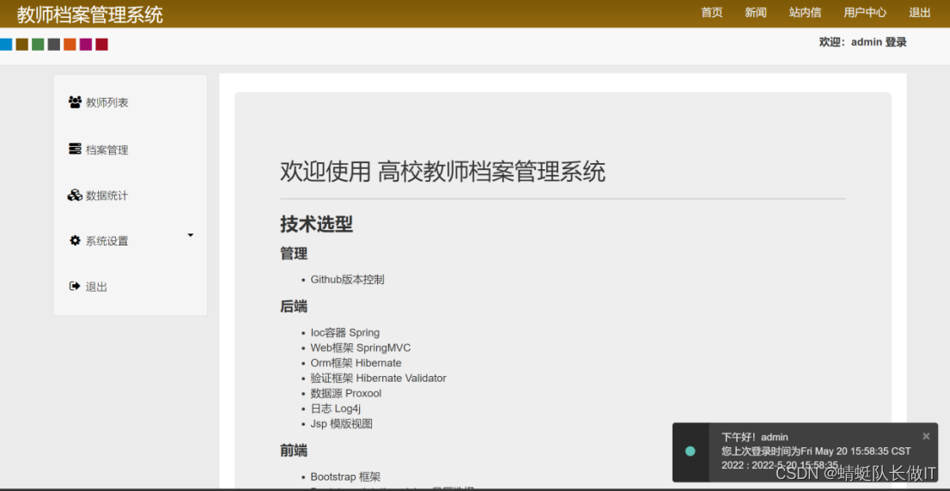Screen dimensions: 950x491
Task: Click the 退出 sign-out icon in sidebar
Action: click(x=75, y=287)
